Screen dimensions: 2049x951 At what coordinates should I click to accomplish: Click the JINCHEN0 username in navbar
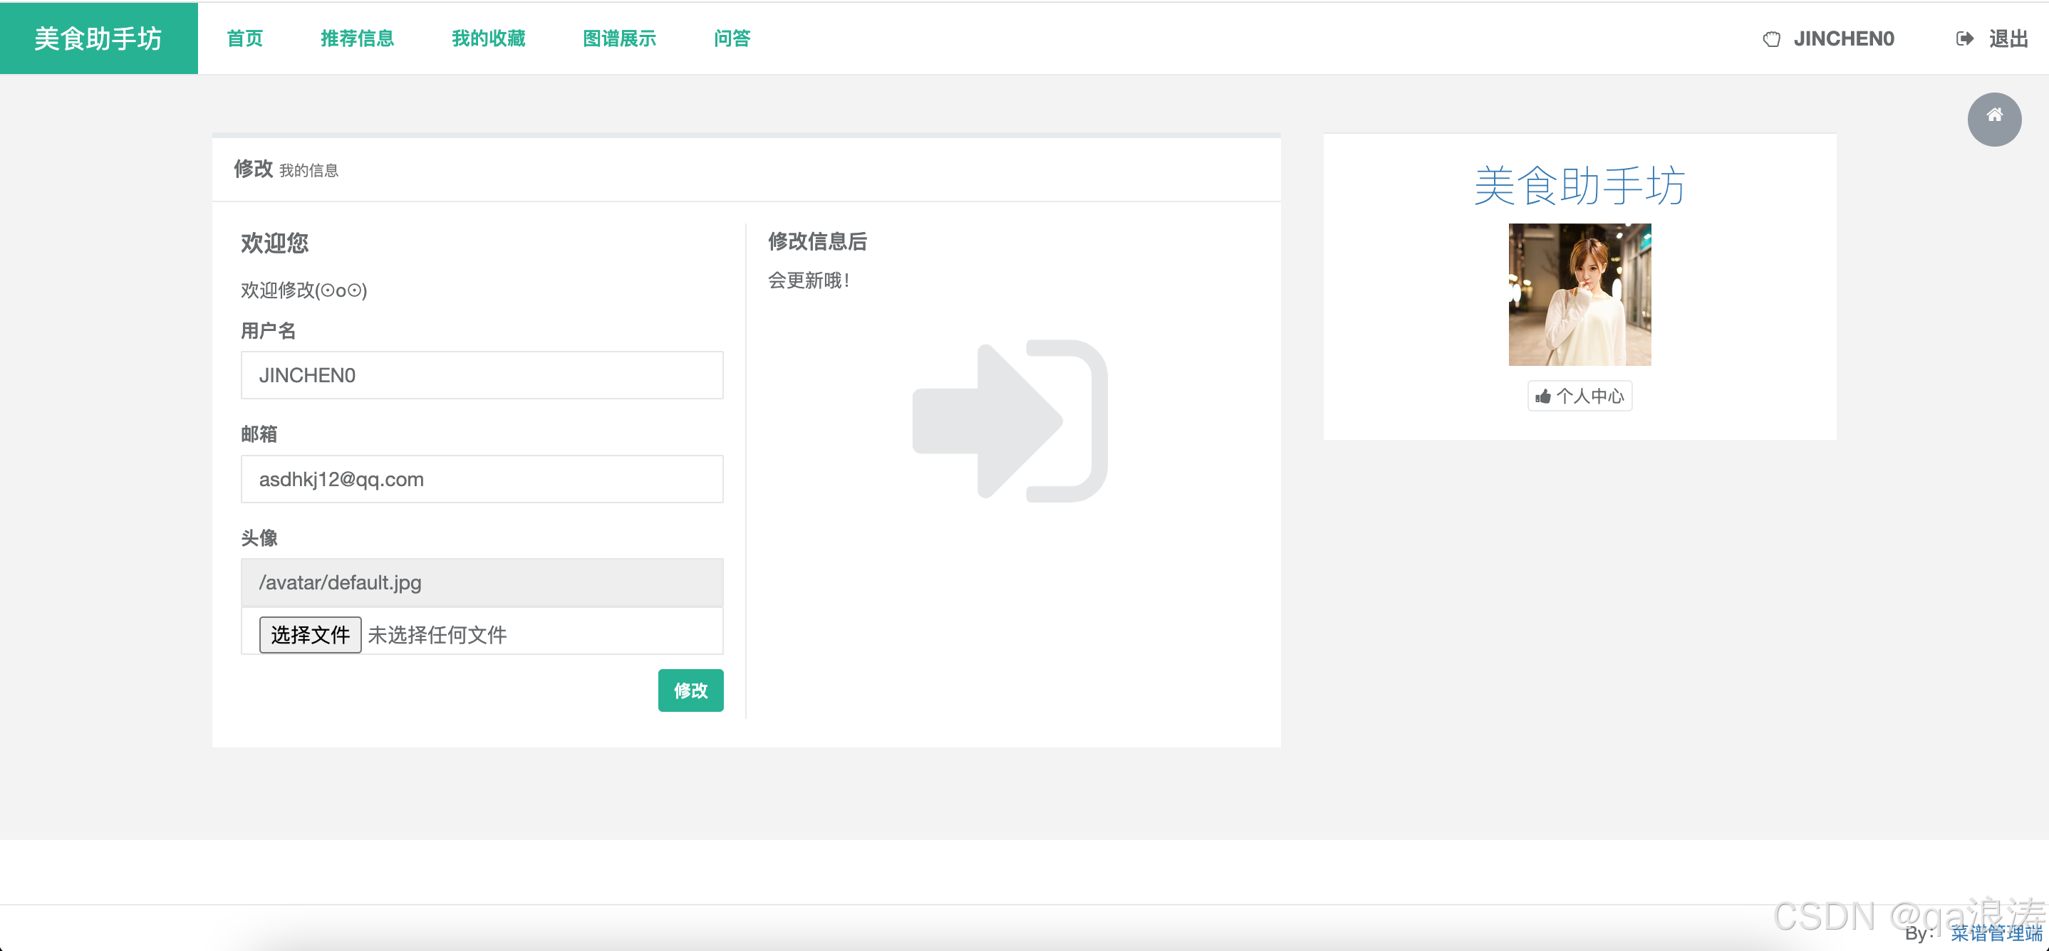[x=1844, y=39]
